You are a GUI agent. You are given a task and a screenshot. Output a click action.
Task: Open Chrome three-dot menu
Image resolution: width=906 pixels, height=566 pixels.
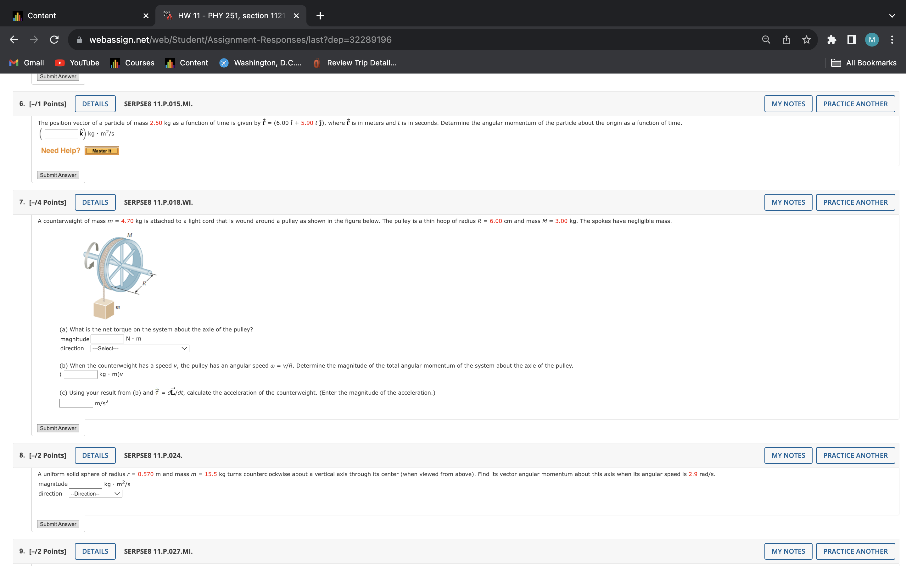pos(892,40)
